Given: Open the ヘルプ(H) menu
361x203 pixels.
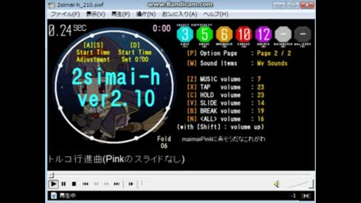Looking at the screenshot, I should pyautogui.click(x=216, y=14).
